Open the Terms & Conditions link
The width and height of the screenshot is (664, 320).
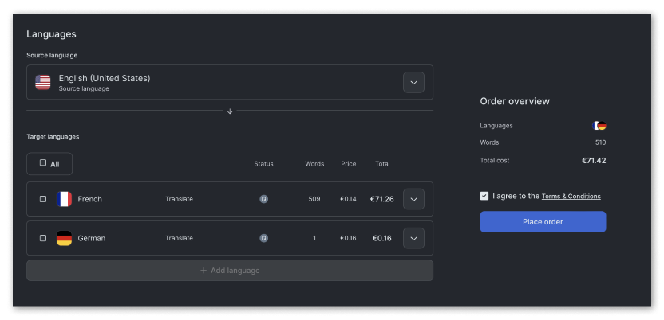pyautogui.click(x=571, y=197)
